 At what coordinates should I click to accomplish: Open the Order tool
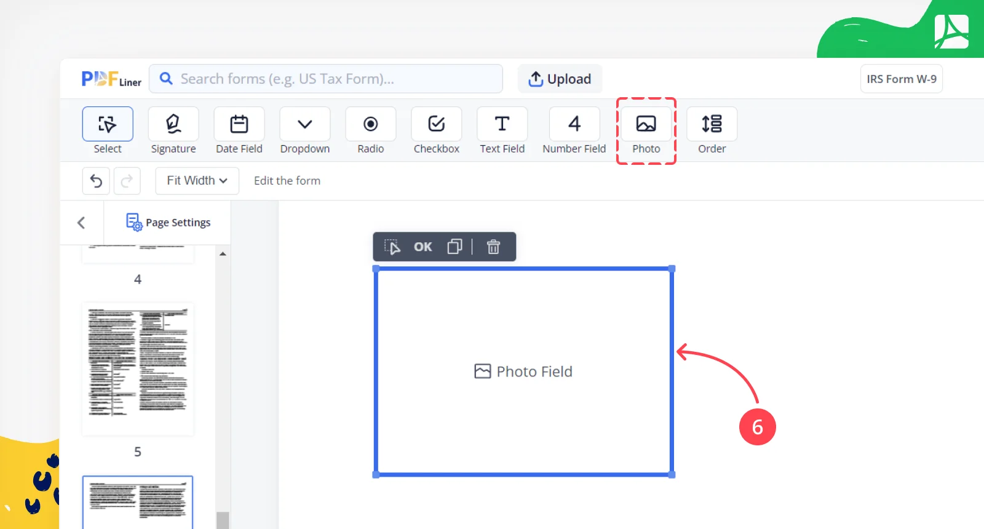712,130
